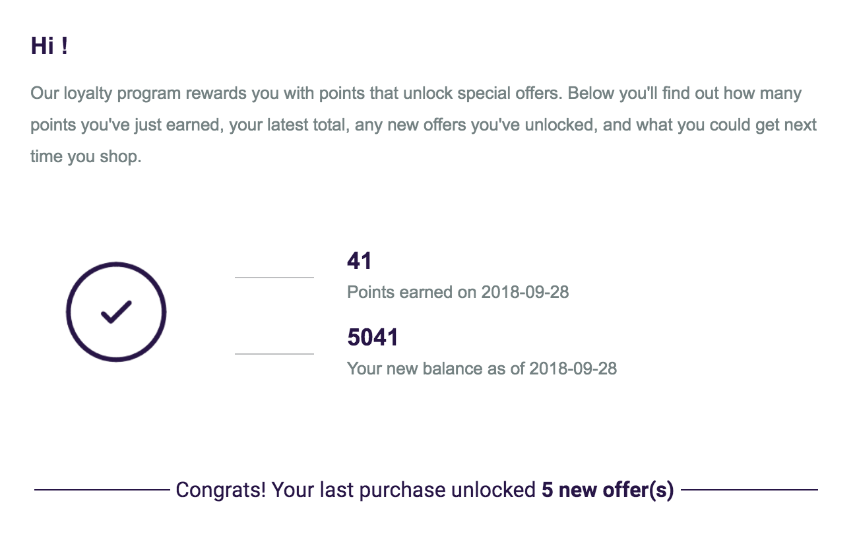Open the bold "5 new offer(s)" text
This screenshot has height=534, width=855.
(x=608, y=490)
